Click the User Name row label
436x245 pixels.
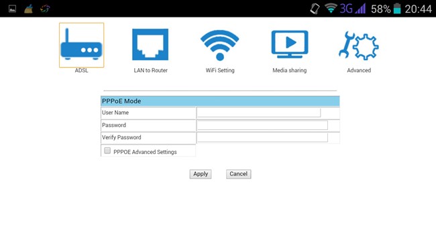click(115, 112)
